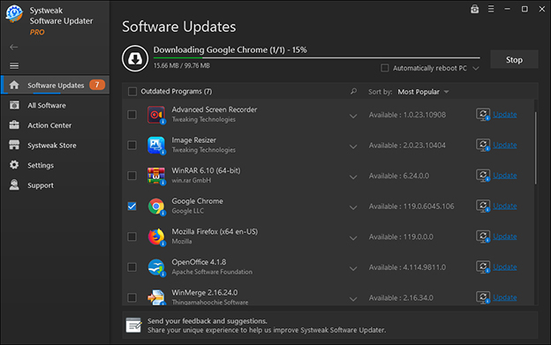Check the WinMerge 2.16.24.0 checkbox
The height and width of the screenshot is (345, 551).
coord(132,298)
